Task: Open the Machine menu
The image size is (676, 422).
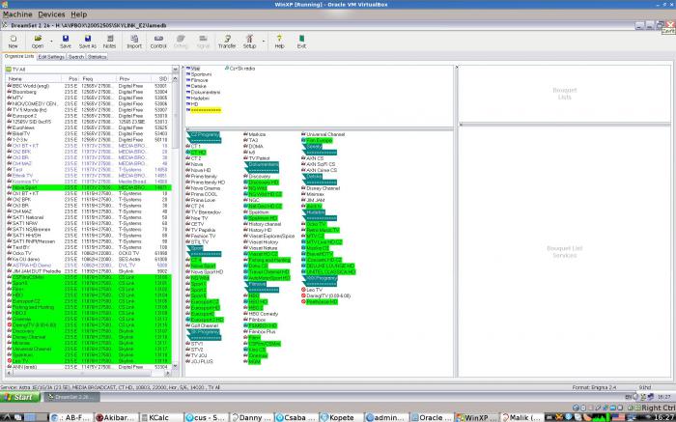Action: (x=17, y=14)
